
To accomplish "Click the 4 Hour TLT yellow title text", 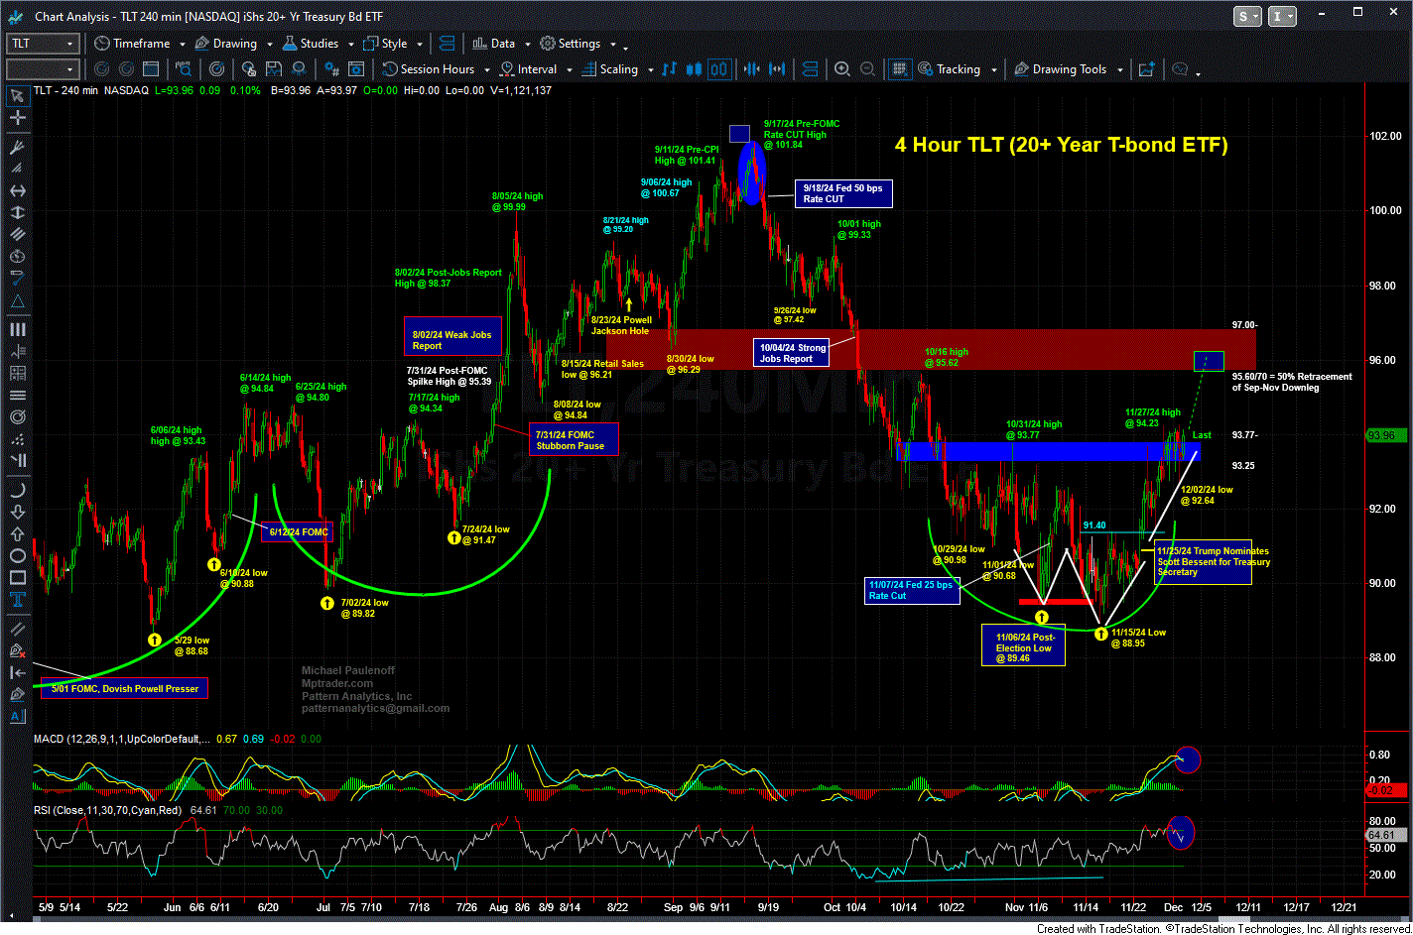I will pyautogui.click(x=1061, y=145).
